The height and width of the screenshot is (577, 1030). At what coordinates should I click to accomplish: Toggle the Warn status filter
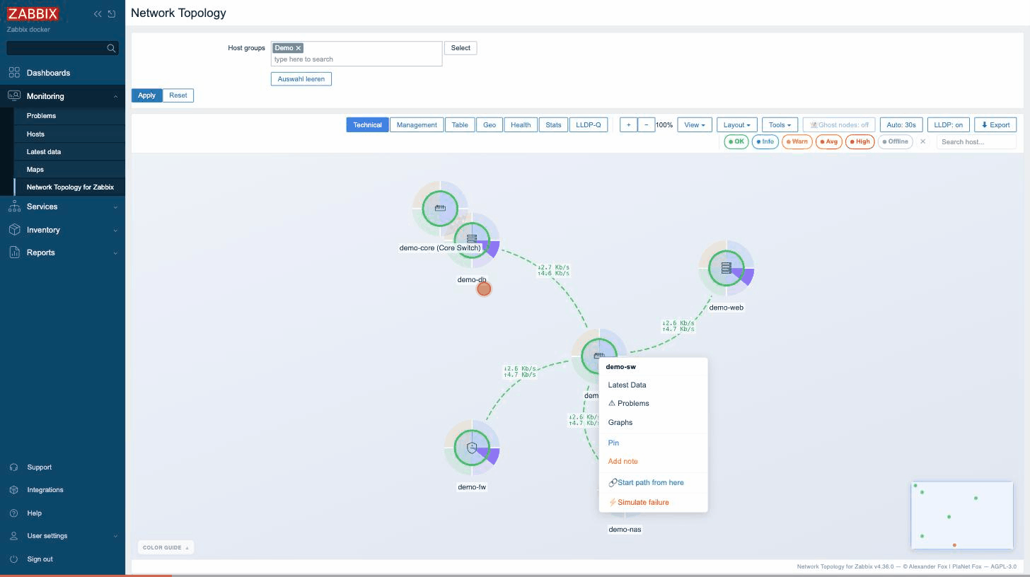click(x=797, y=141)
